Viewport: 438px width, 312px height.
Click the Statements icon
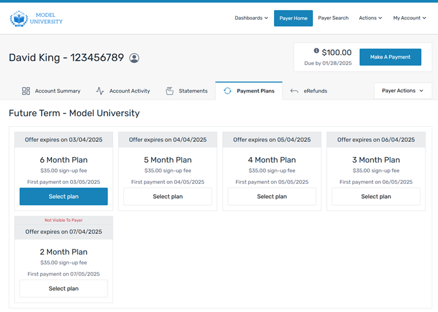tap(170, 91)
